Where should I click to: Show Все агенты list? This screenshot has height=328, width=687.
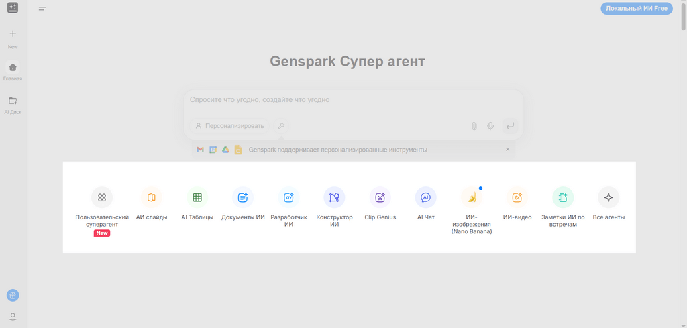[609, 197]
